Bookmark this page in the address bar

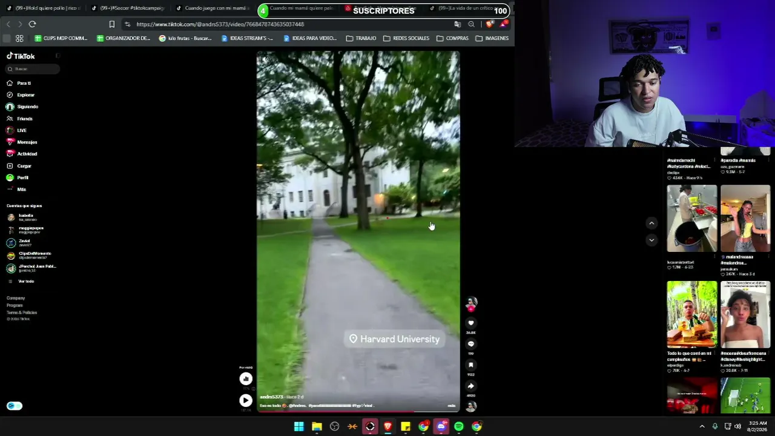coord(112,24)
